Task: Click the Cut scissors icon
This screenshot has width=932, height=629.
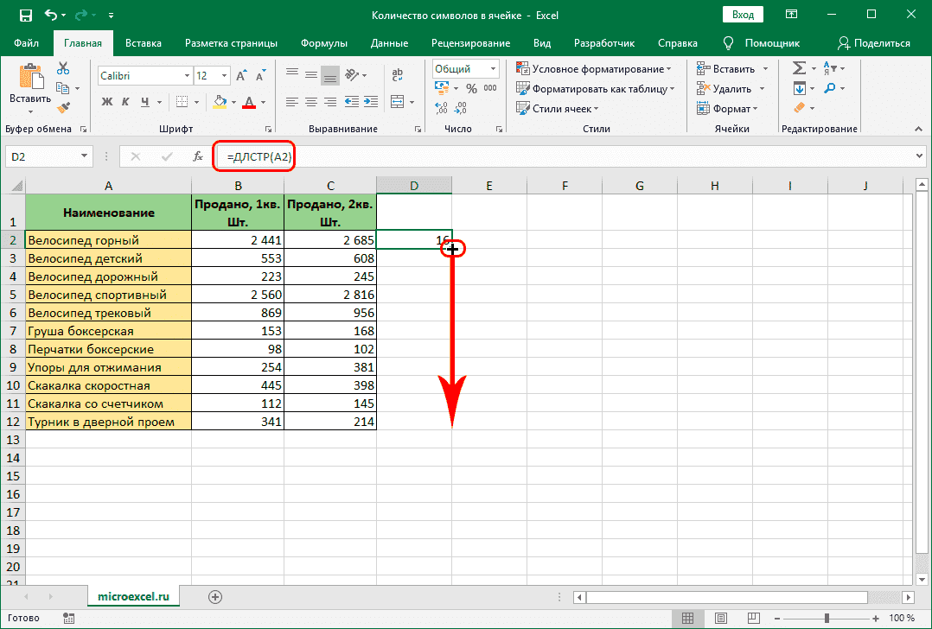Action: click(63, 69)
